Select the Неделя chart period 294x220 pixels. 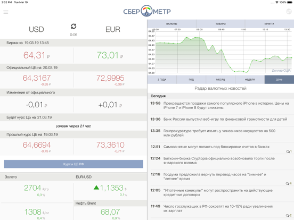pyautogui.click(x=250, y=80)
